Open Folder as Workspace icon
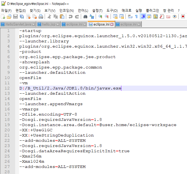The height and width of the screenshot is (174, 187). tap(168, 17)
